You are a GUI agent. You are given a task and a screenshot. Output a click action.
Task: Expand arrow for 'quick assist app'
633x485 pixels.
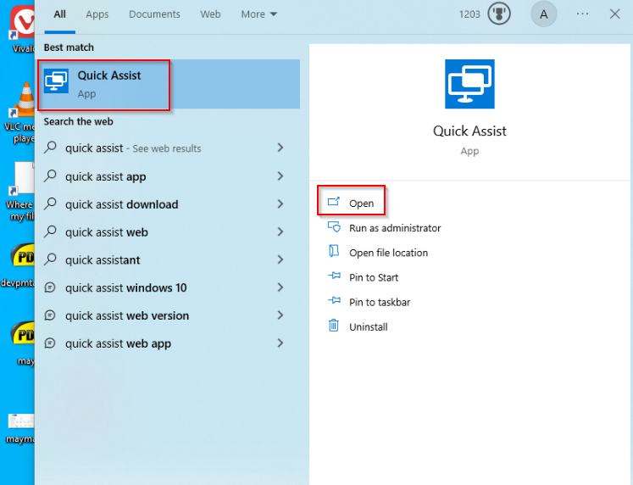point(280,176)
